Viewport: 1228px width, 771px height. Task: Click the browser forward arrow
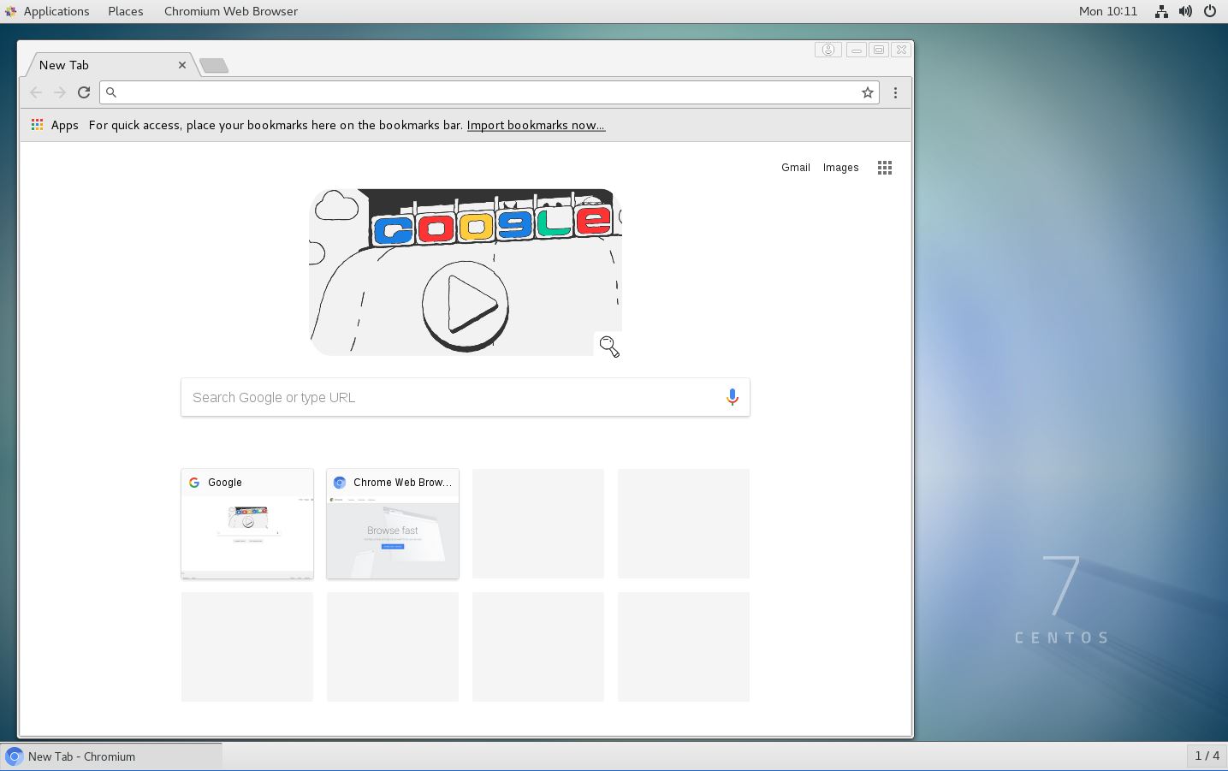pyautogui.click(x=60, y=92)
